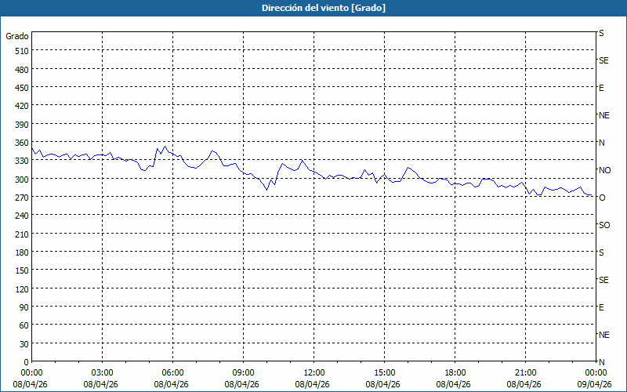Click the 21:00 time marker

point(525,373)
